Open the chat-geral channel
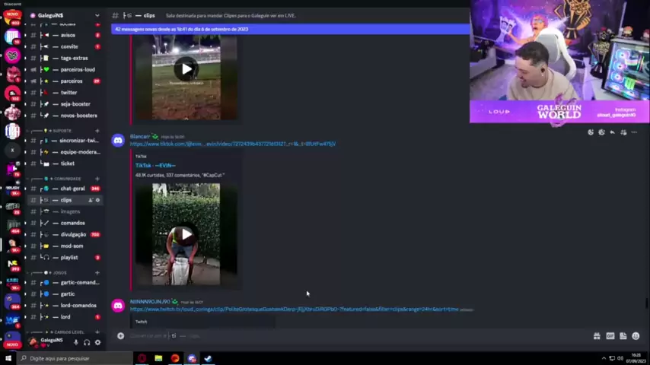 tap(72, 189)
